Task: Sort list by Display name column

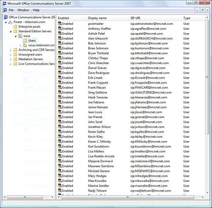Action: coord(97,18)
